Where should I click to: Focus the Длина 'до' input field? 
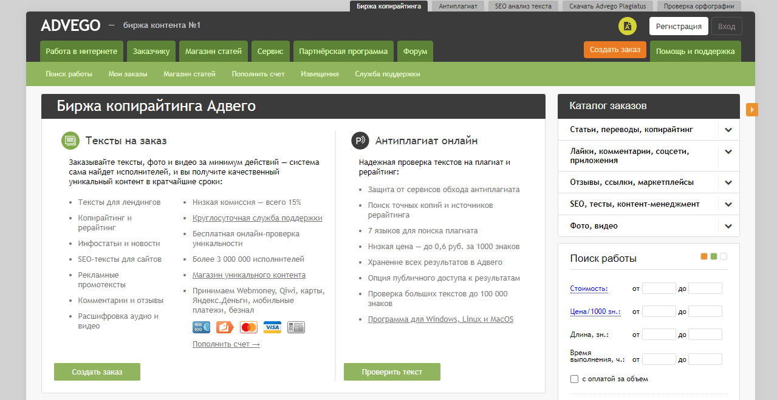[x=705, y=335]
